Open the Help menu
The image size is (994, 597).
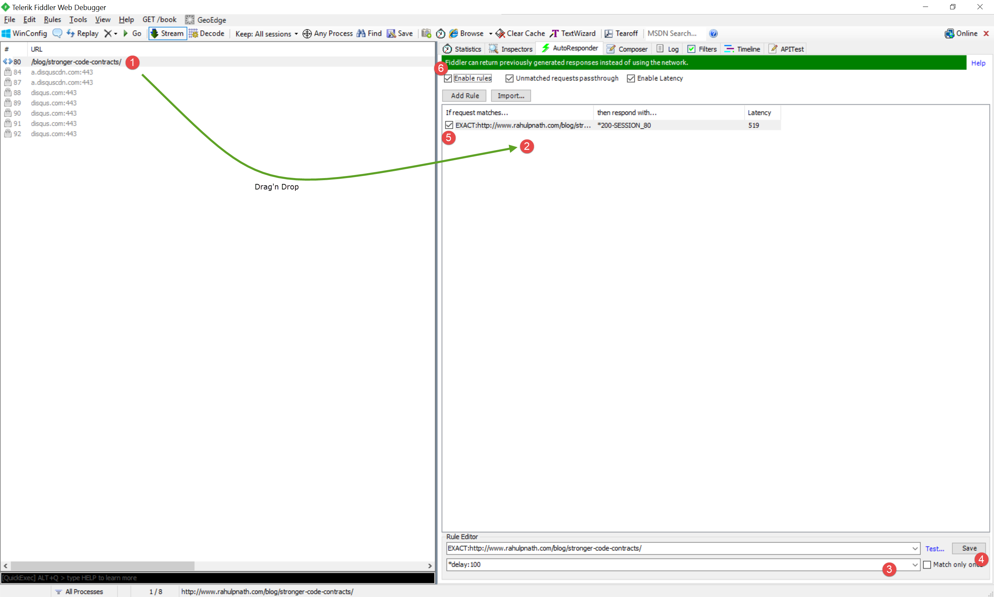[x=126, y=19]
